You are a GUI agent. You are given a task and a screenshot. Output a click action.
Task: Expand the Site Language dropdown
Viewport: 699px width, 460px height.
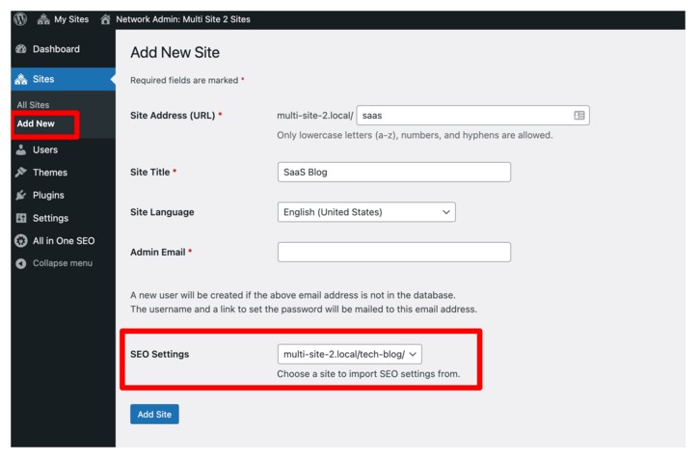[366, 212]
